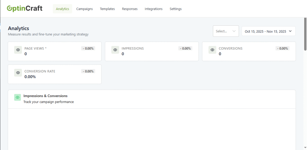Click the Conversion Rate percentage badge
Image resolution: width=307 pixels, height=150 pixels.
pos(88,71)
